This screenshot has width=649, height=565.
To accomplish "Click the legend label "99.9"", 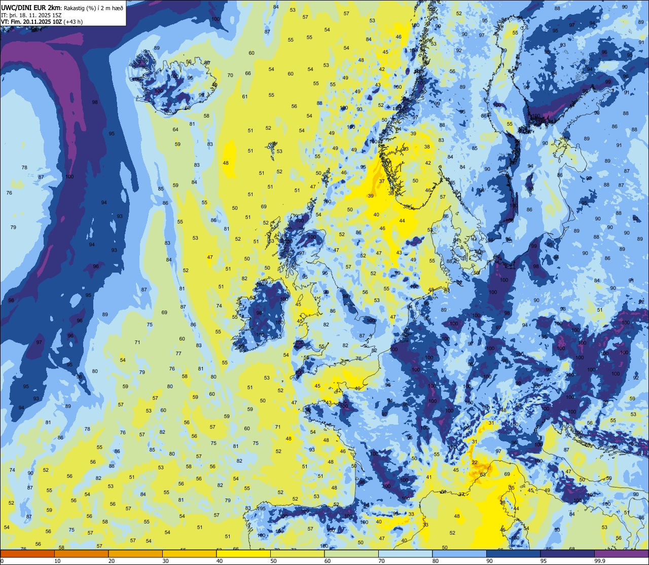I will (x=600, y=561).
